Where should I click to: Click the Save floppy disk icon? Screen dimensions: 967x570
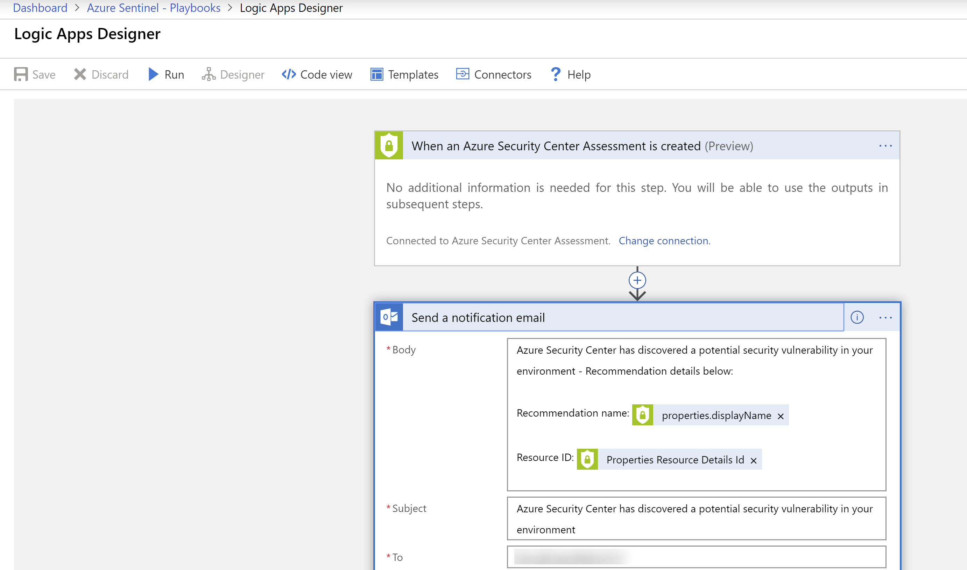tap(21, 74)
